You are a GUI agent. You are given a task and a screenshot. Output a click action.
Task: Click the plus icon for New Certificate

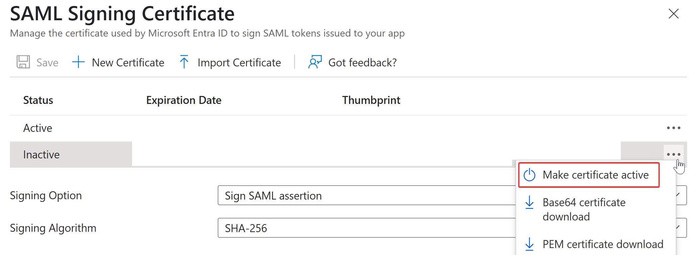coord(78,62)
